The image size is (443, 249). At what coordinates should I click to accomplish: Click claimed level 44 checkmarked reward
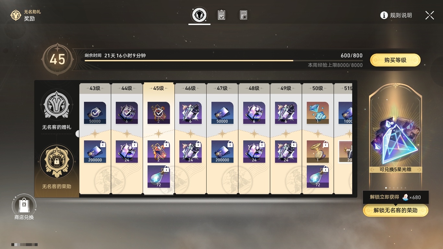(127, 113)
